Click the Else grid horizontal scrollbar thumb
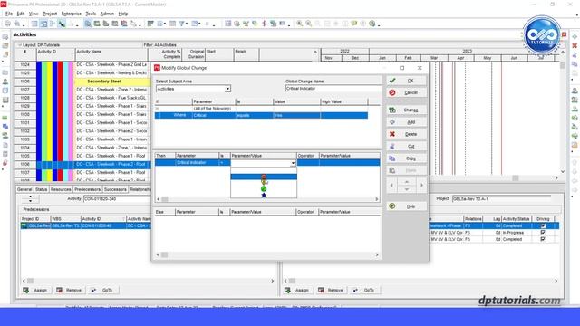Image resolution: width=580 pixels, height=326 pixels. pyautogui.click(x=165, y=254)
